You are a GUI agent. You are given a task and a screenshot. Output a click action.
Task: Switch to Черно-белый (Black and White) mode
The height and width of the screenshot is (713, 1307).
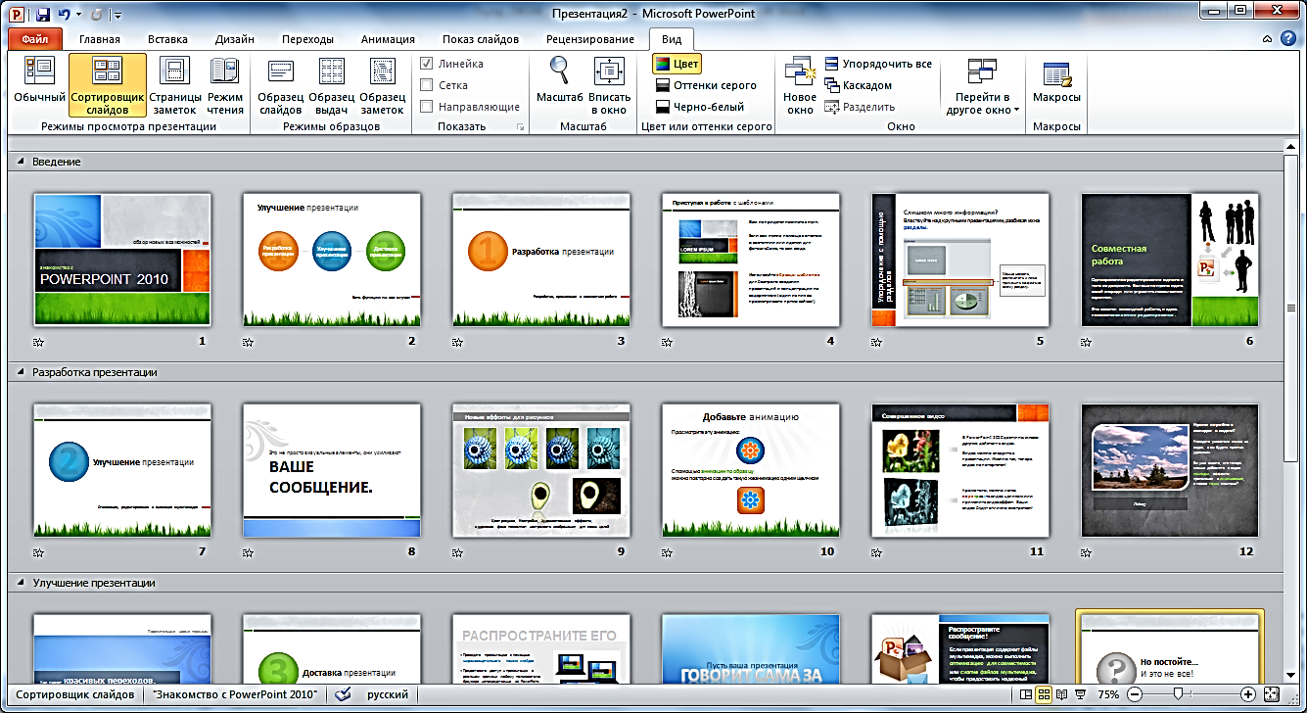pos(700,107)
